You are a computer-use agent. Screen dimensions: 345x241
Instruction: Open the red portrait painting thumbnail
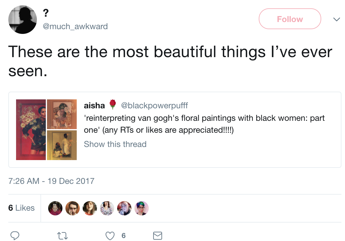[31, 130]
